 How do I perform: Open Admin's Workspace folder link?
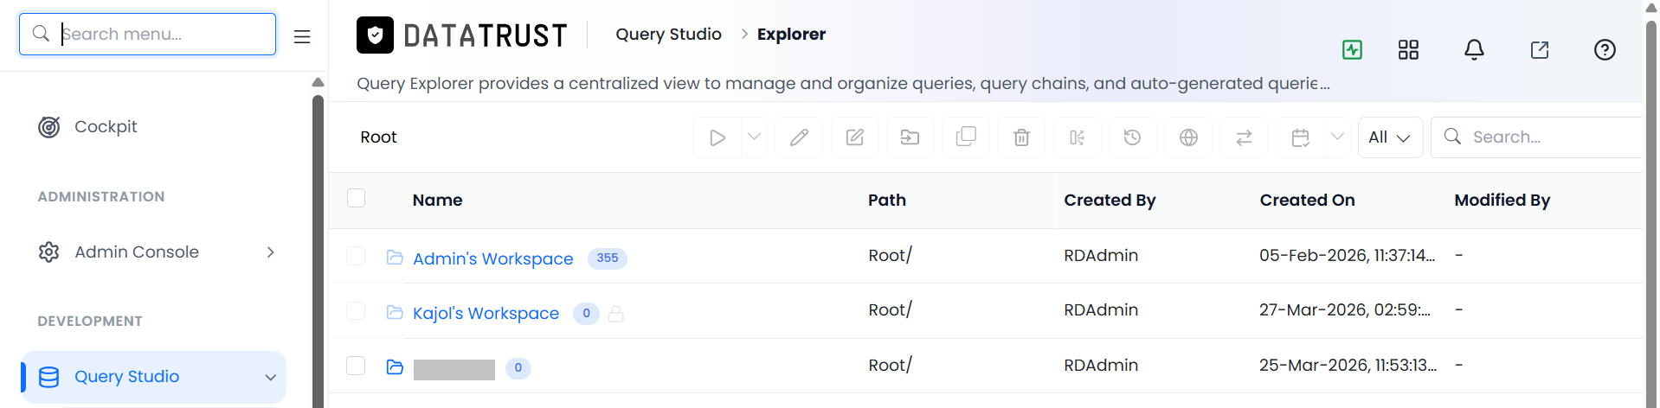click(x=492, y=258)
